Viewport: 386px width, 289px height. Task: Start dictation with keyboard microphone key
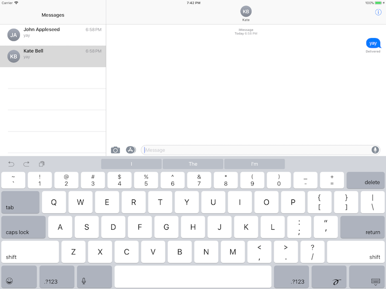(x=95, y=276)
